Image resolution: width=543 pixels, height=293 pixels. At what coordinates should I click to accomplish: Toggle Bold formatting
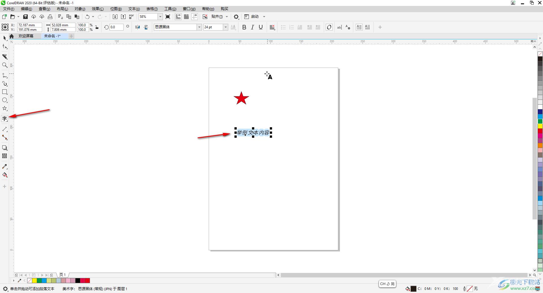coord(244,27)
